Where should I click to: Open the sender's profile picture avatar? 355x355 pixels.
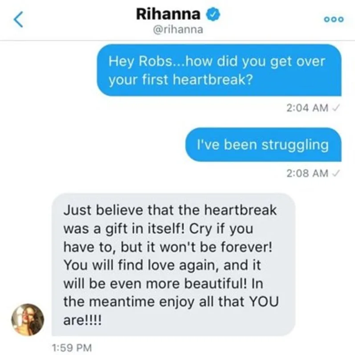(x=28, y=319)
